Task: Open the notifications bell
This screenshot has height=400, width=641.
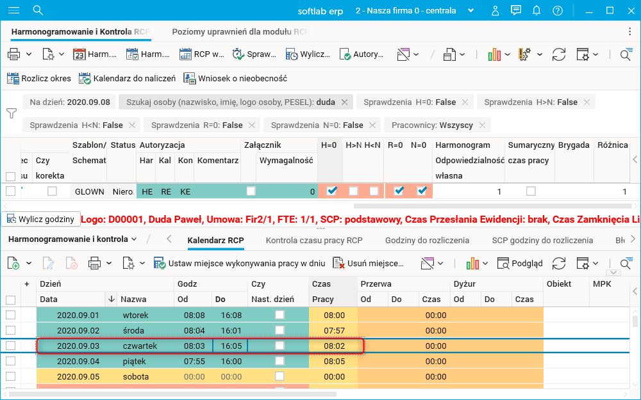Action: pyautogui.click(x=537, y=11)
